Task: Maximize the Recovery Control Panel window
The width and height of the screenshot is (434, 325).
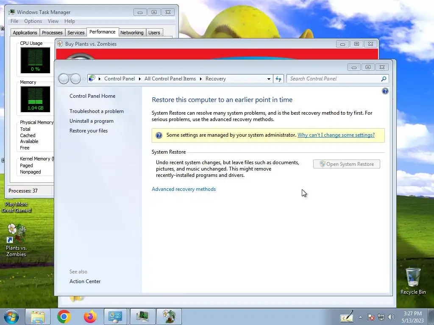Action: tap(368, 67)
